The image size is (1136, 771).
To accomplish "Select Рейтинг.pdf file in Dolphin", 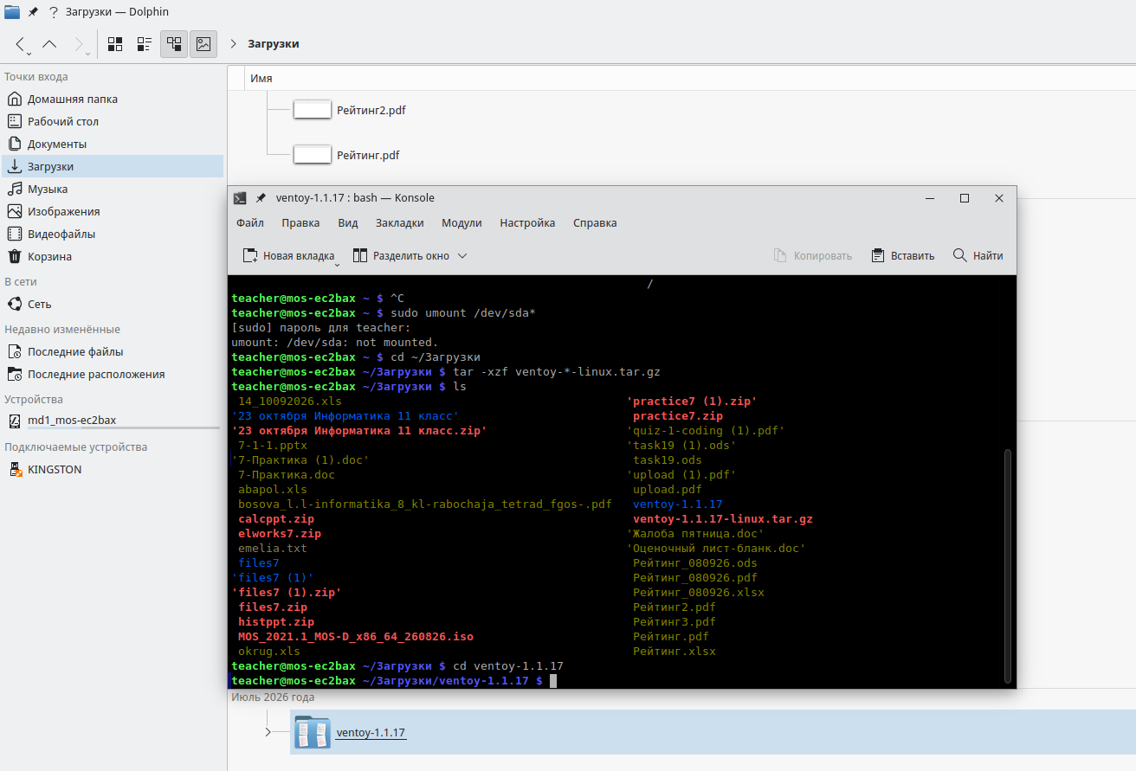I will point(368,155).
